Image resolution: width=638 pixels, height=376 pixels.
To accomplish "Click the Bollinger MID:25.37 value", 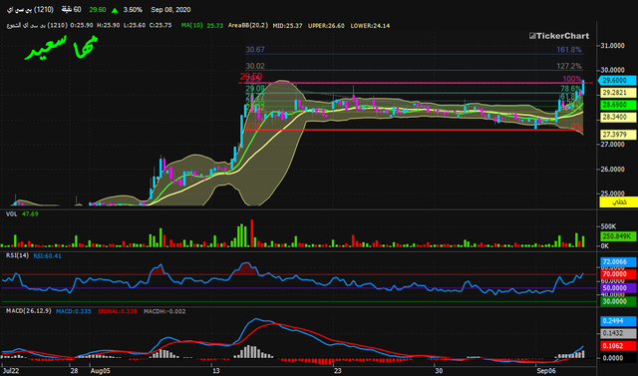I will tap(288, 25).
